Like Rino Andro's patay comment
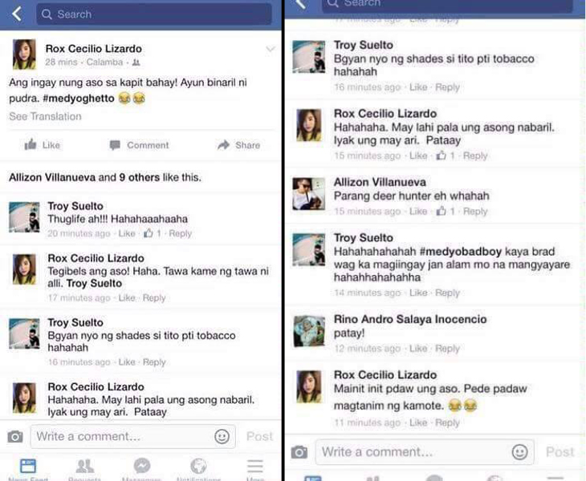Viewport: 586px width, 481px height. [417, 349]
